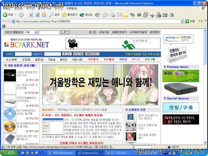
Task: Stop page loading with red X icon
Action: [x=31, y=15]
